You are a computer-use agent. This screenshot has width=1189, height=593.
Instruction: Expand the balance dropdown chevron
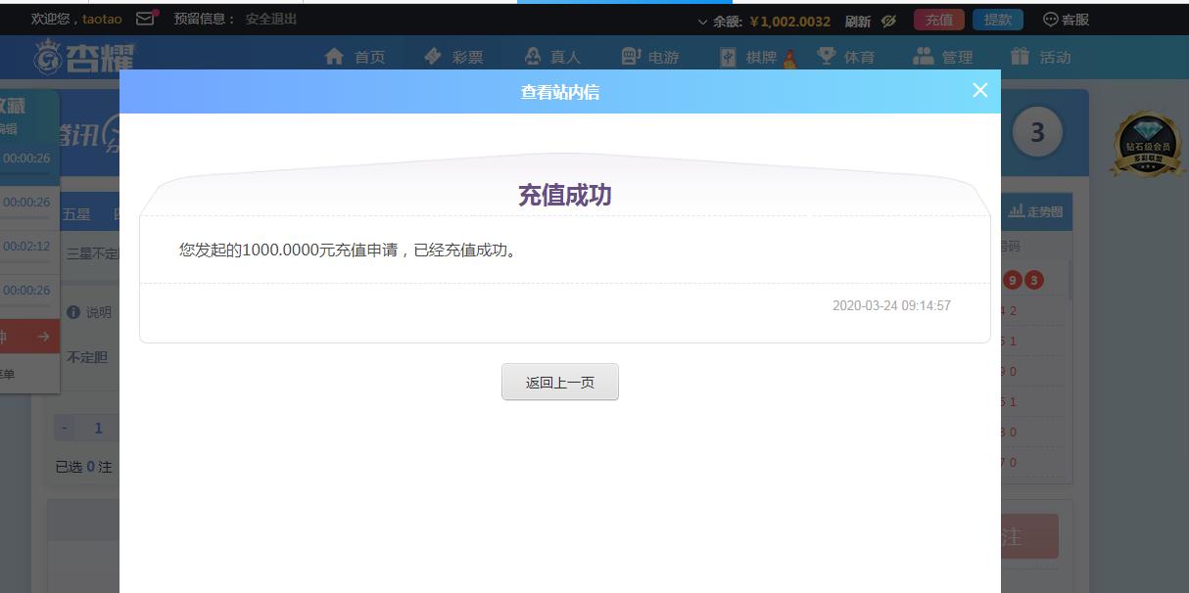[703, 22]
